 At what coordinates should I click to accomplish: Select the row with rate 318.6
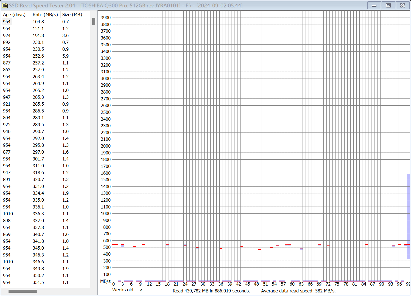[x=46, y=173]
